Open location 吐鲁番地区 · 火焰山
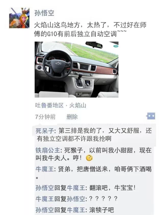Image resolution: width=163 pixels, height=215 pixels. (61, 105)
